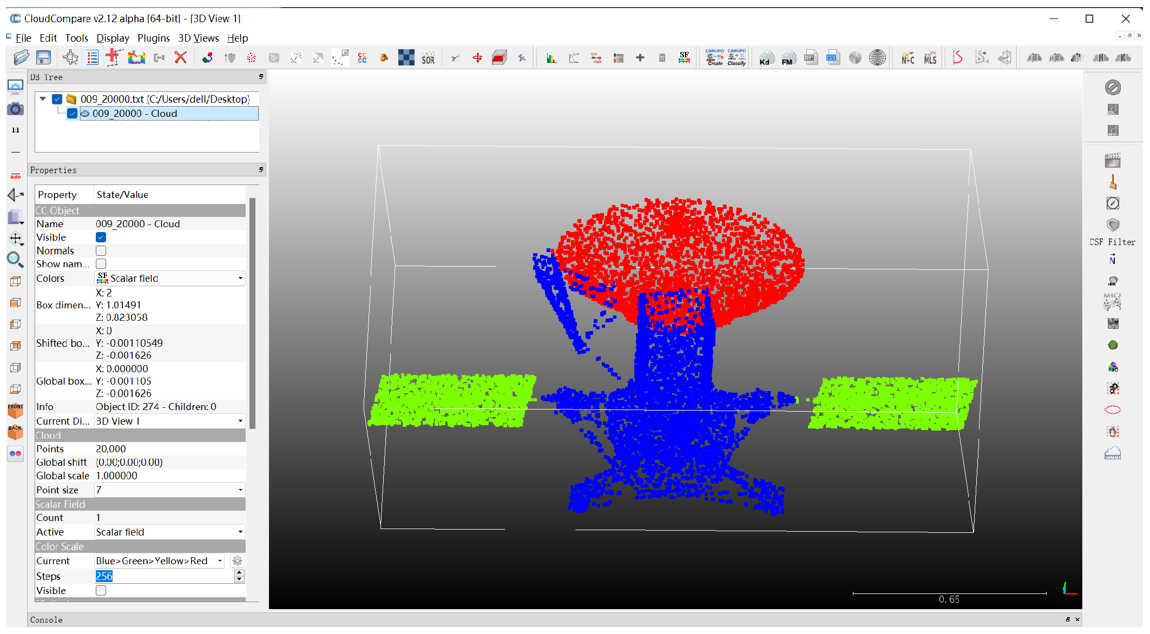Open the 3D Views menu
Image resolution: width=1150 pixels, height=634 pixels.
198,38
